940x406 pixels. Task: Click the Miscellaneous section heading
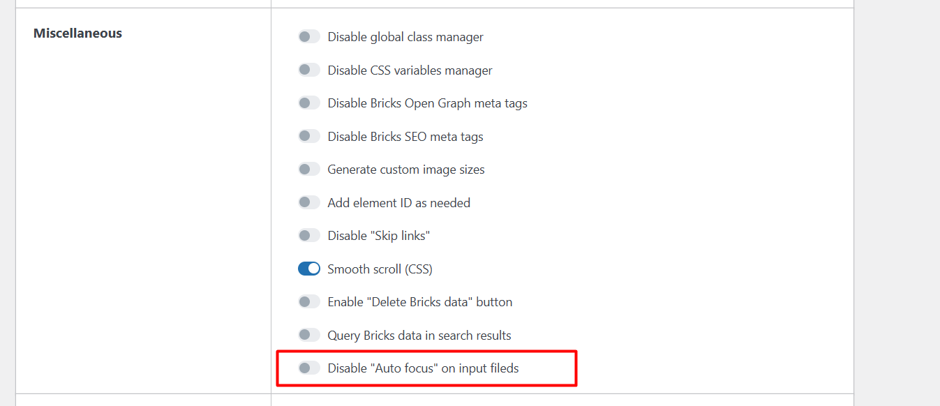(77, 33)
